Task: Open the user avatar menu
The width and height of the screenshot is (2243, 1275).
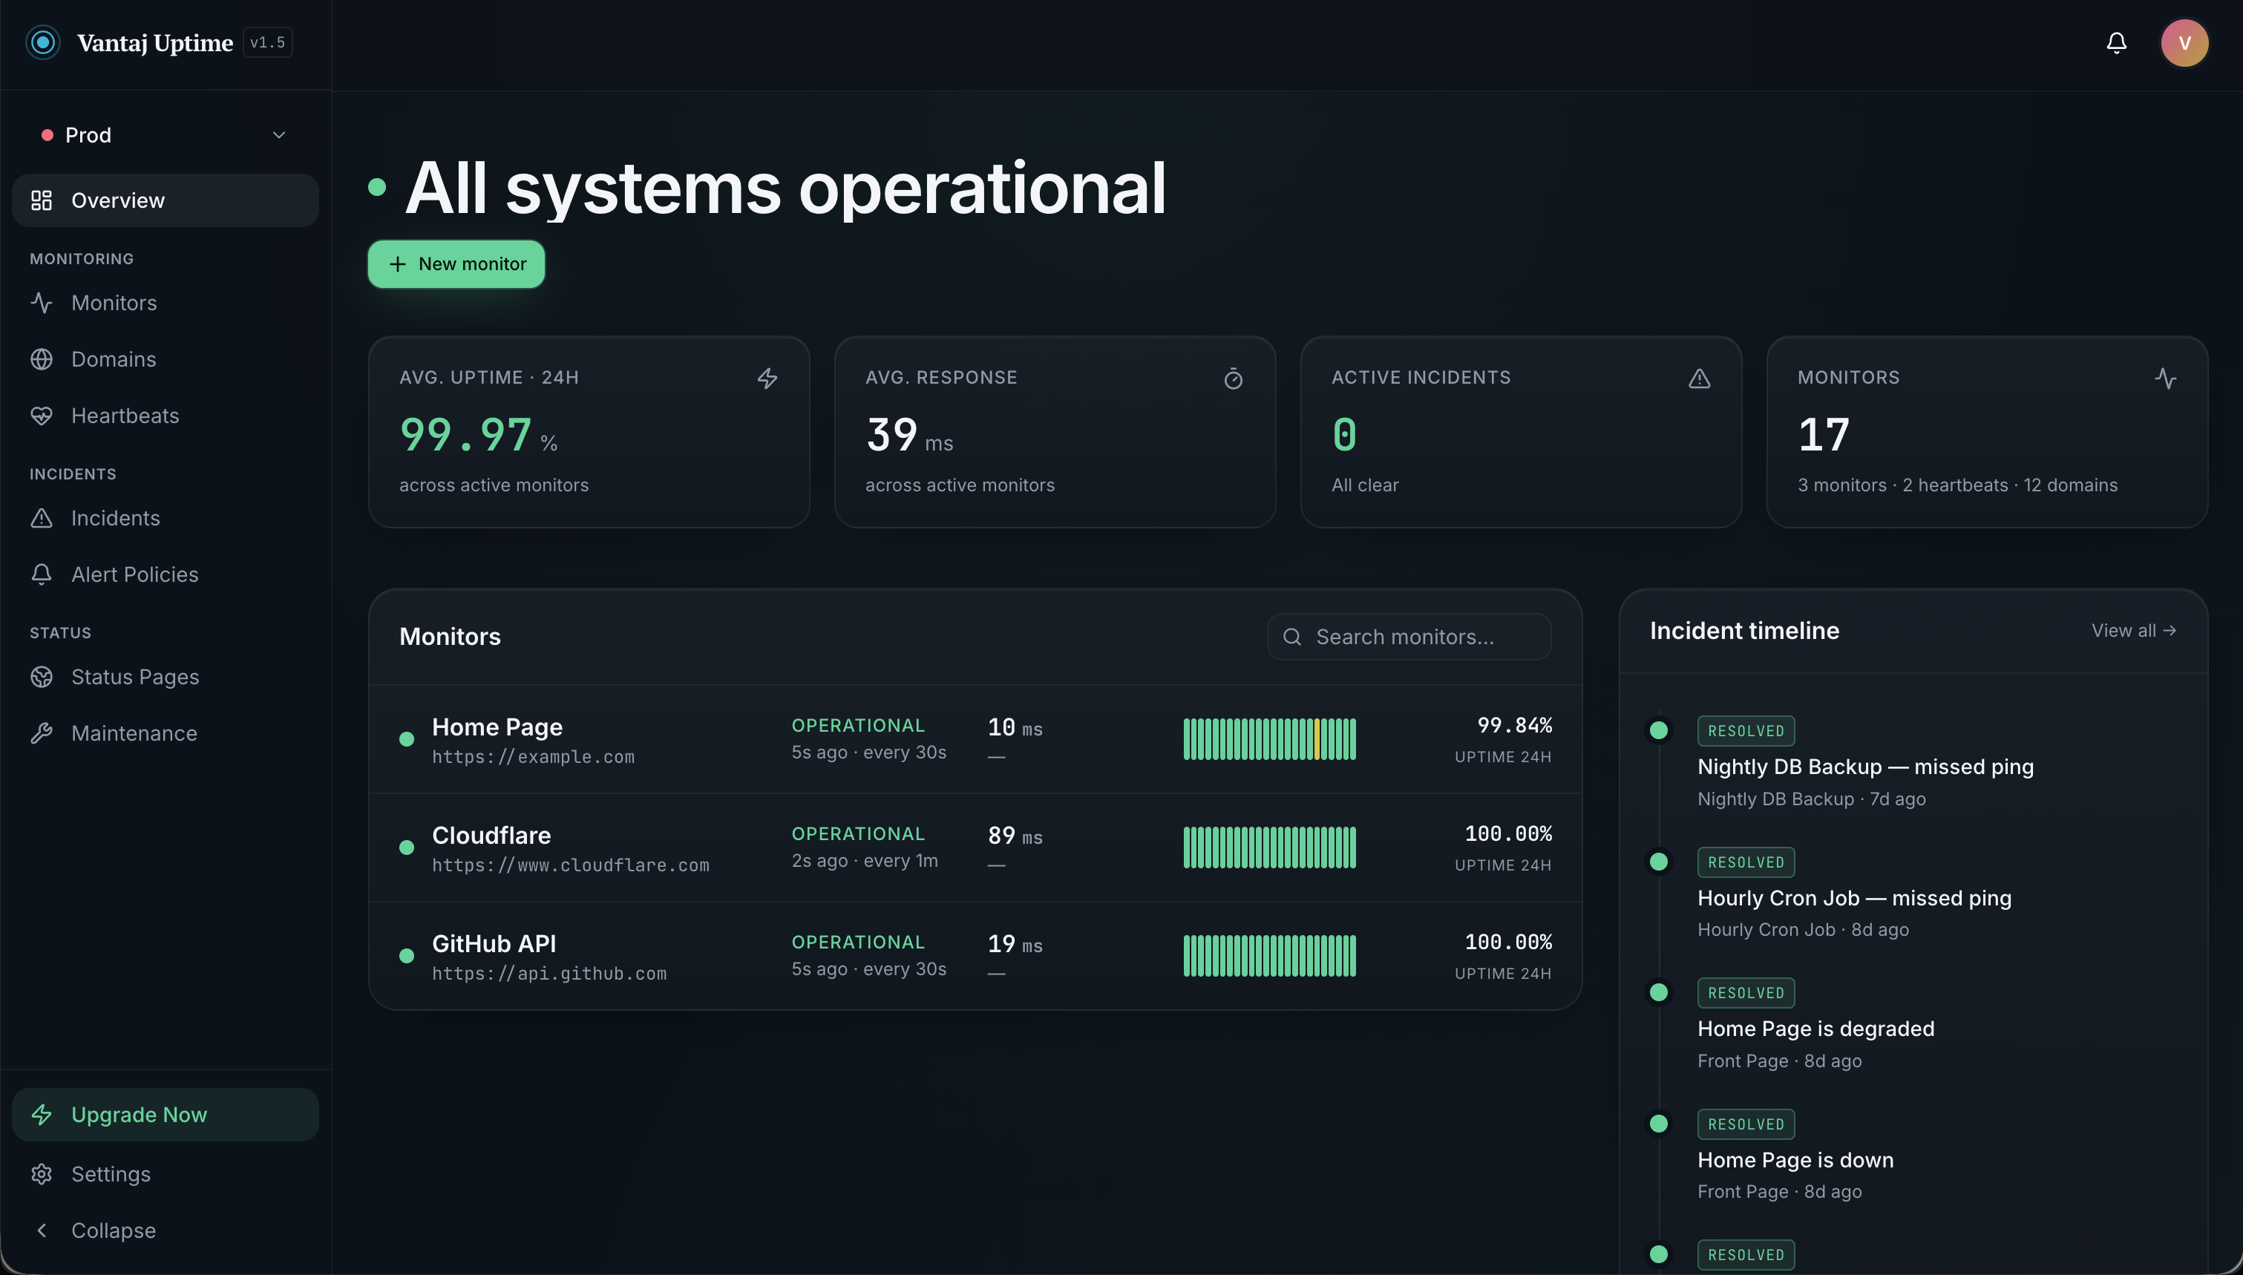Action: 2184,42
